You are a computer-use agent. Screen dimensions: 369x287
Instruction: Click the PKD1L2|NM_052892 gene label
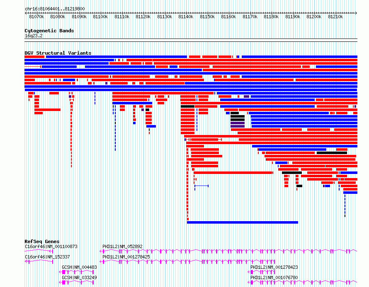122,246
